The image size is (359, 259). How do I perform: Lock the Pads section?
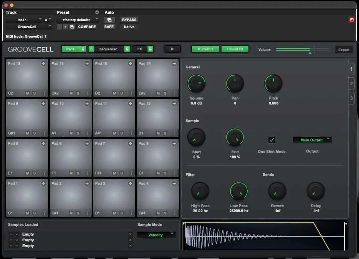coord(82,50)
